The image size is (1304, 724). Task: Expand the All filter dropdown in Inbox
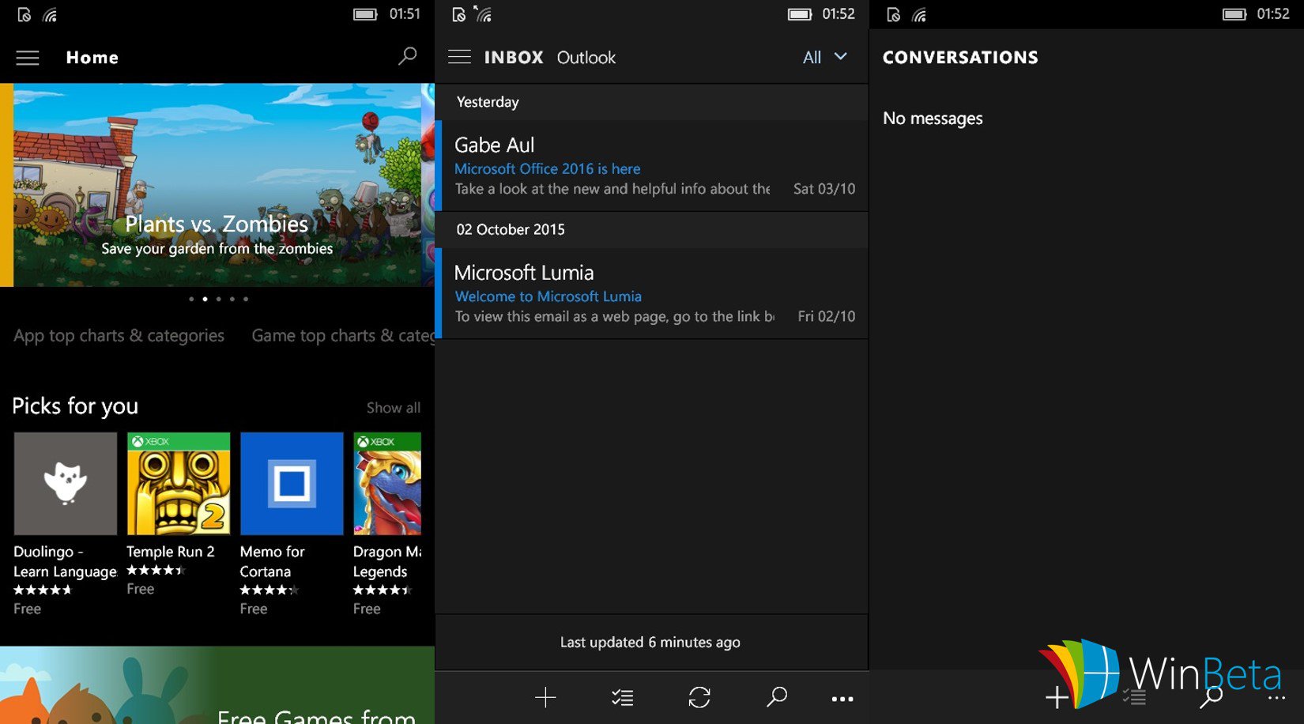pyautogui.click(x=825, y=57)
